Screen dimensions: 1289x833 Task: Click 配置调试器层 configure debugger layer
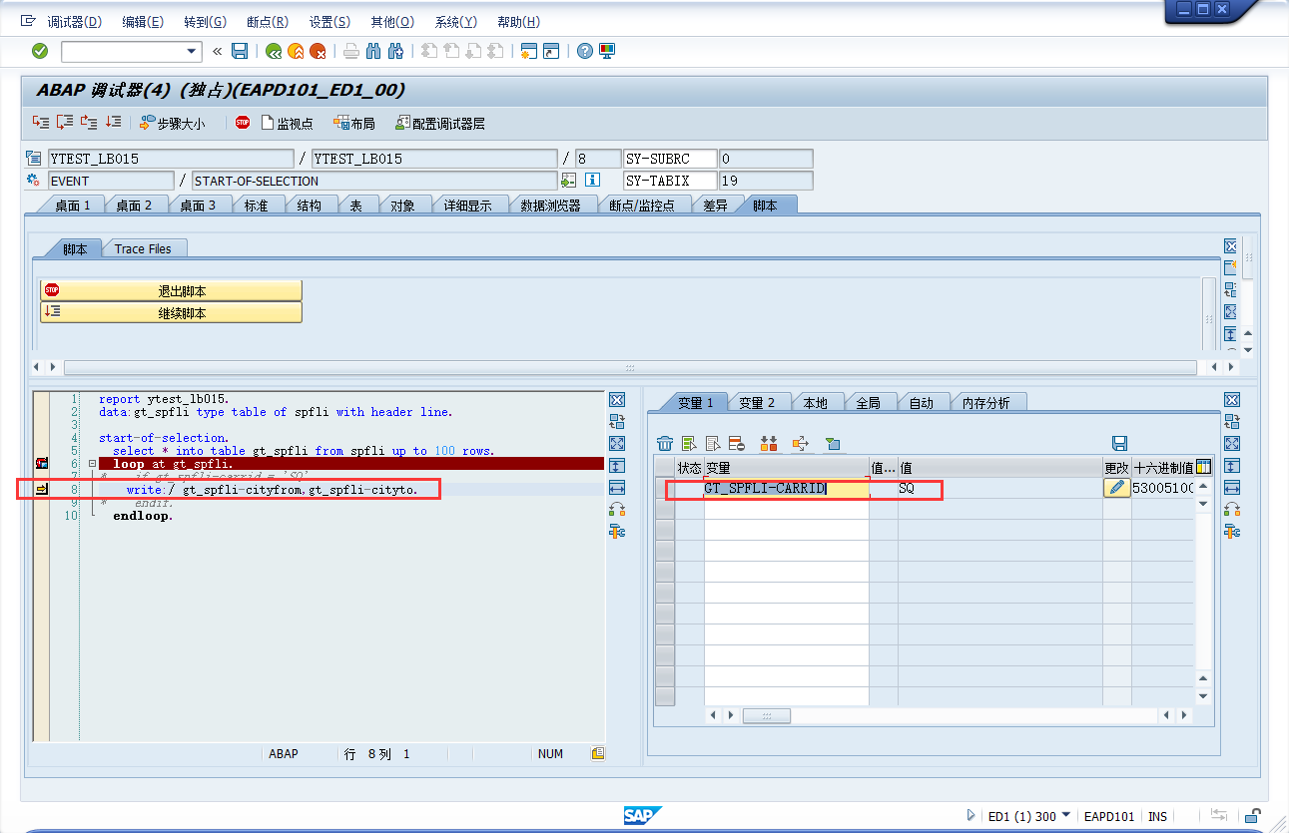tap(440, 123)
